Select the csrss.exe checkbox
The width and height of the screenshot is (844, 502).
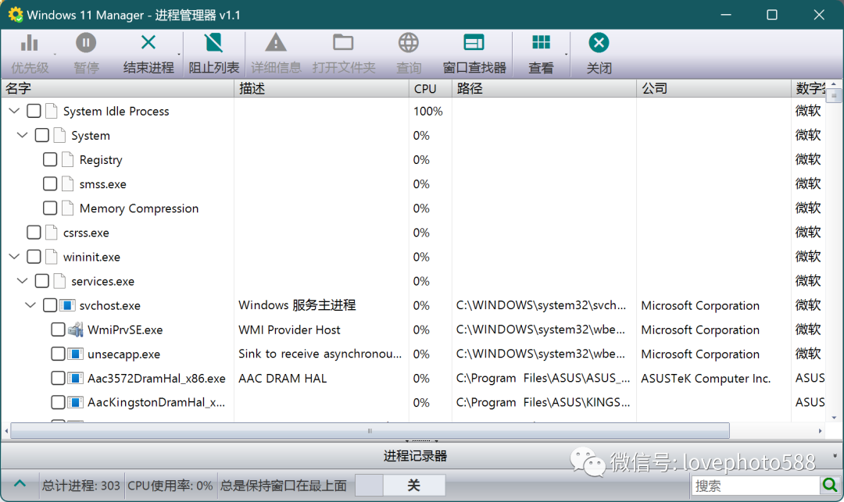point(34,232)
